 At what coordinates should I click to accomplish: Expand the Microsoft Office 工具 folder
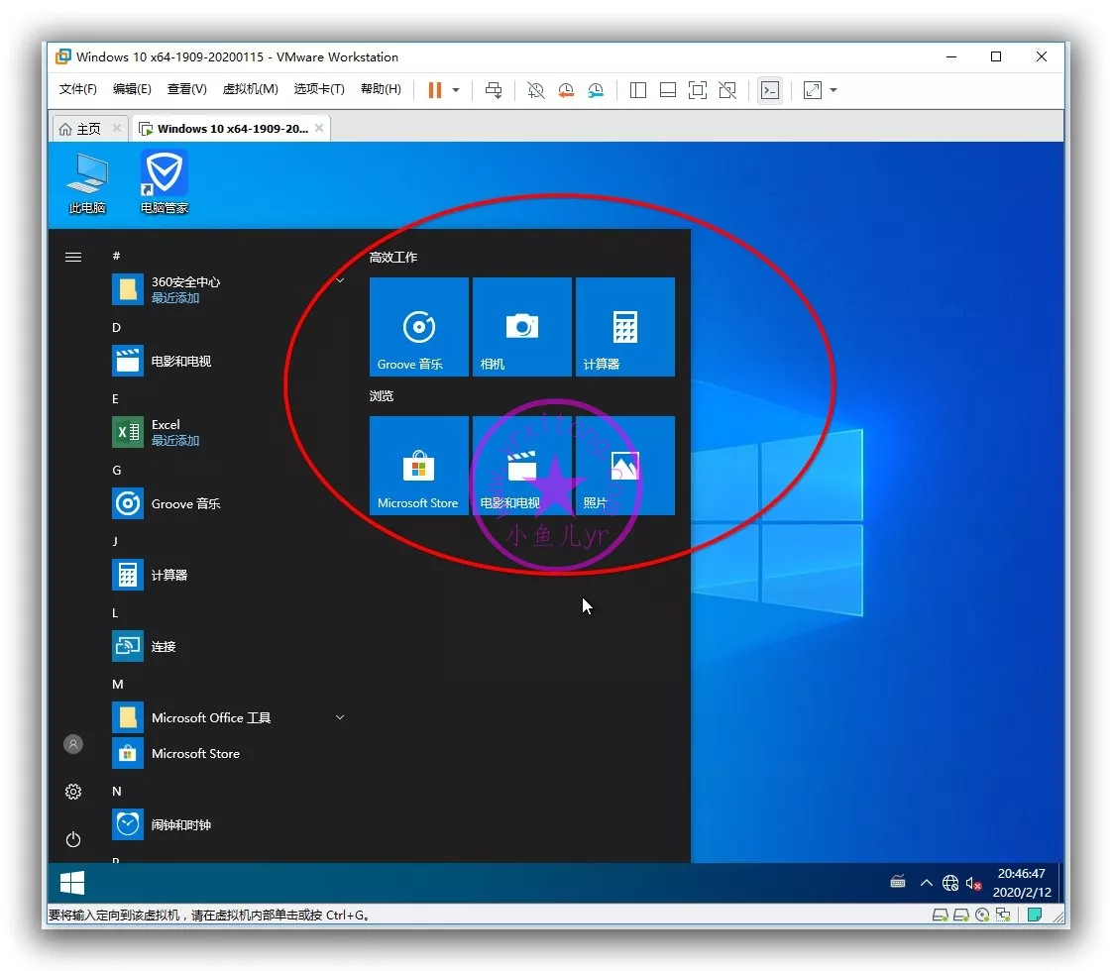(x=340, y=717)
